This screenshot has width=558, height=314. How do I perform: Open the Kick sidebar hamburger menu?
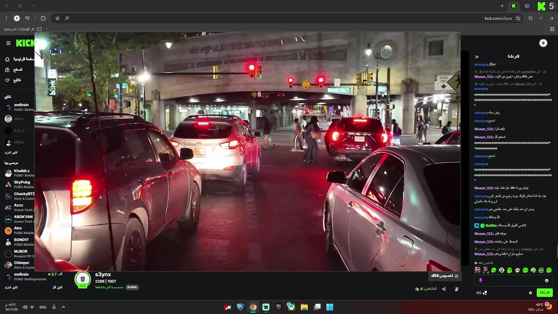(x=8, y=43)
